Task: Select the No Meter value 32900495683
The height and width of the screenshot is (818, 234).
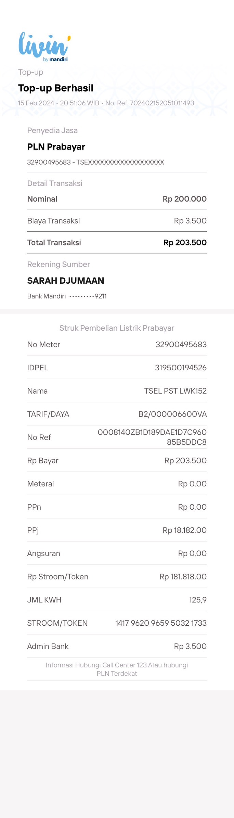Action: 181,345
